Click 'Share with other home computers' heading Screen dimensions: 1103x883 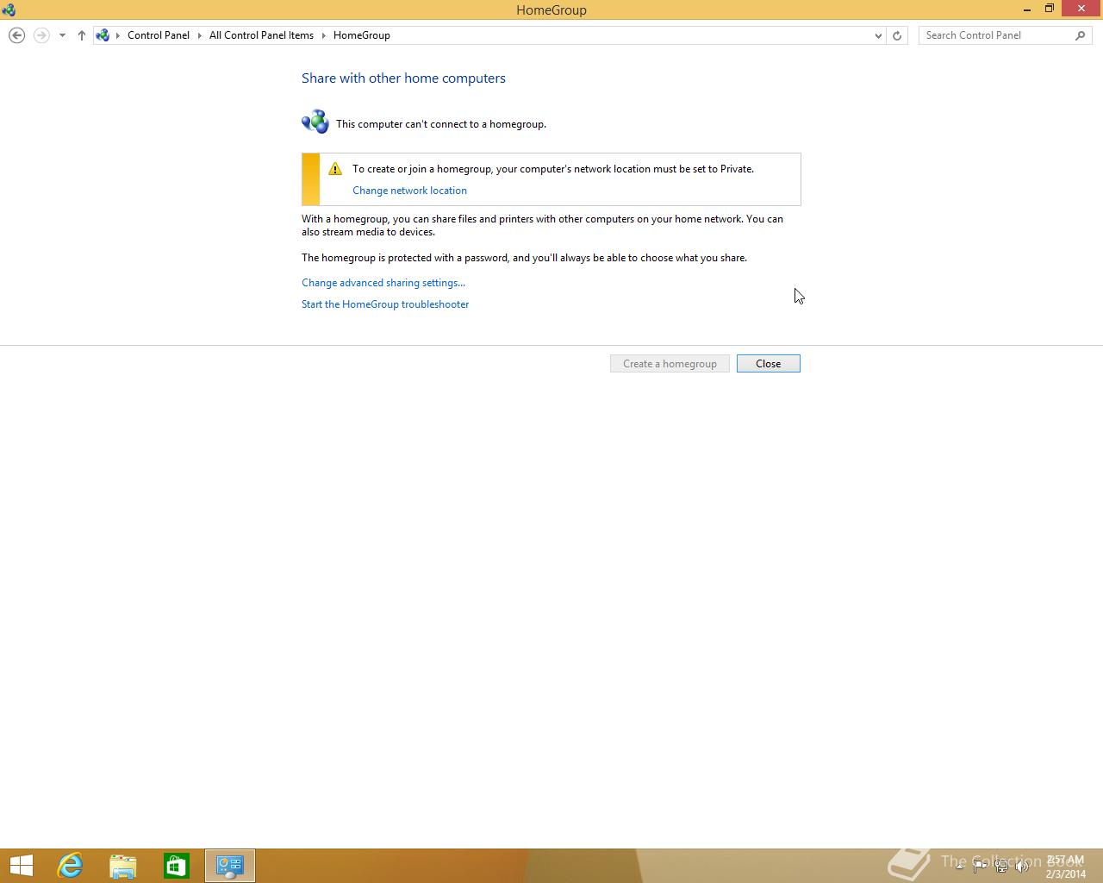point(403,78)
